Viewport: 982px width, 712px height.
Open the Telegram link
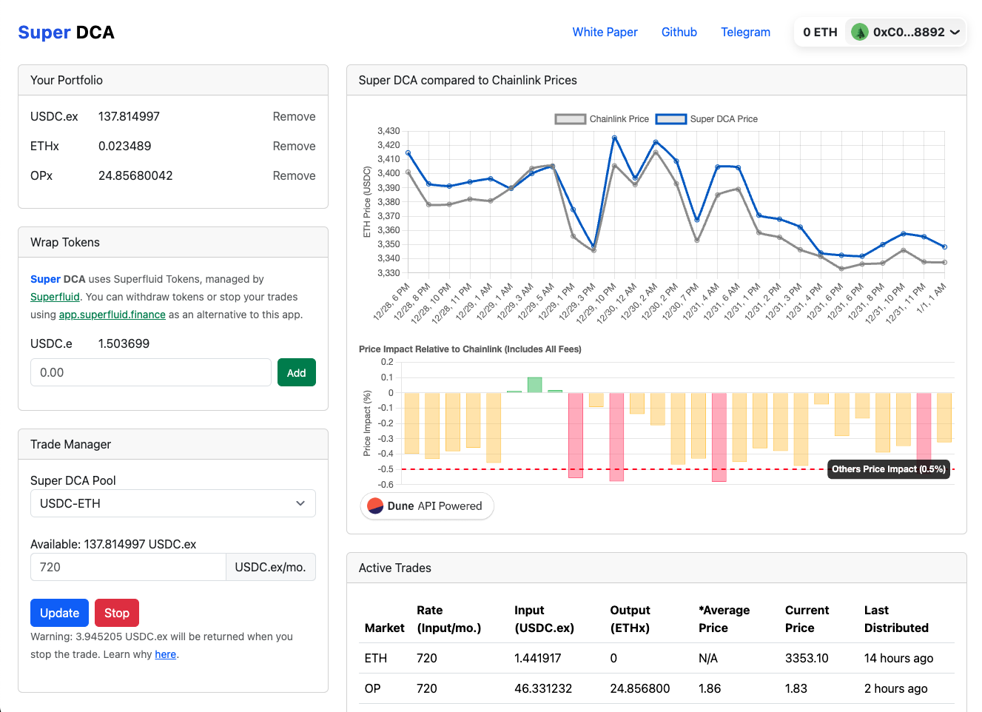[x=745, y=32]
